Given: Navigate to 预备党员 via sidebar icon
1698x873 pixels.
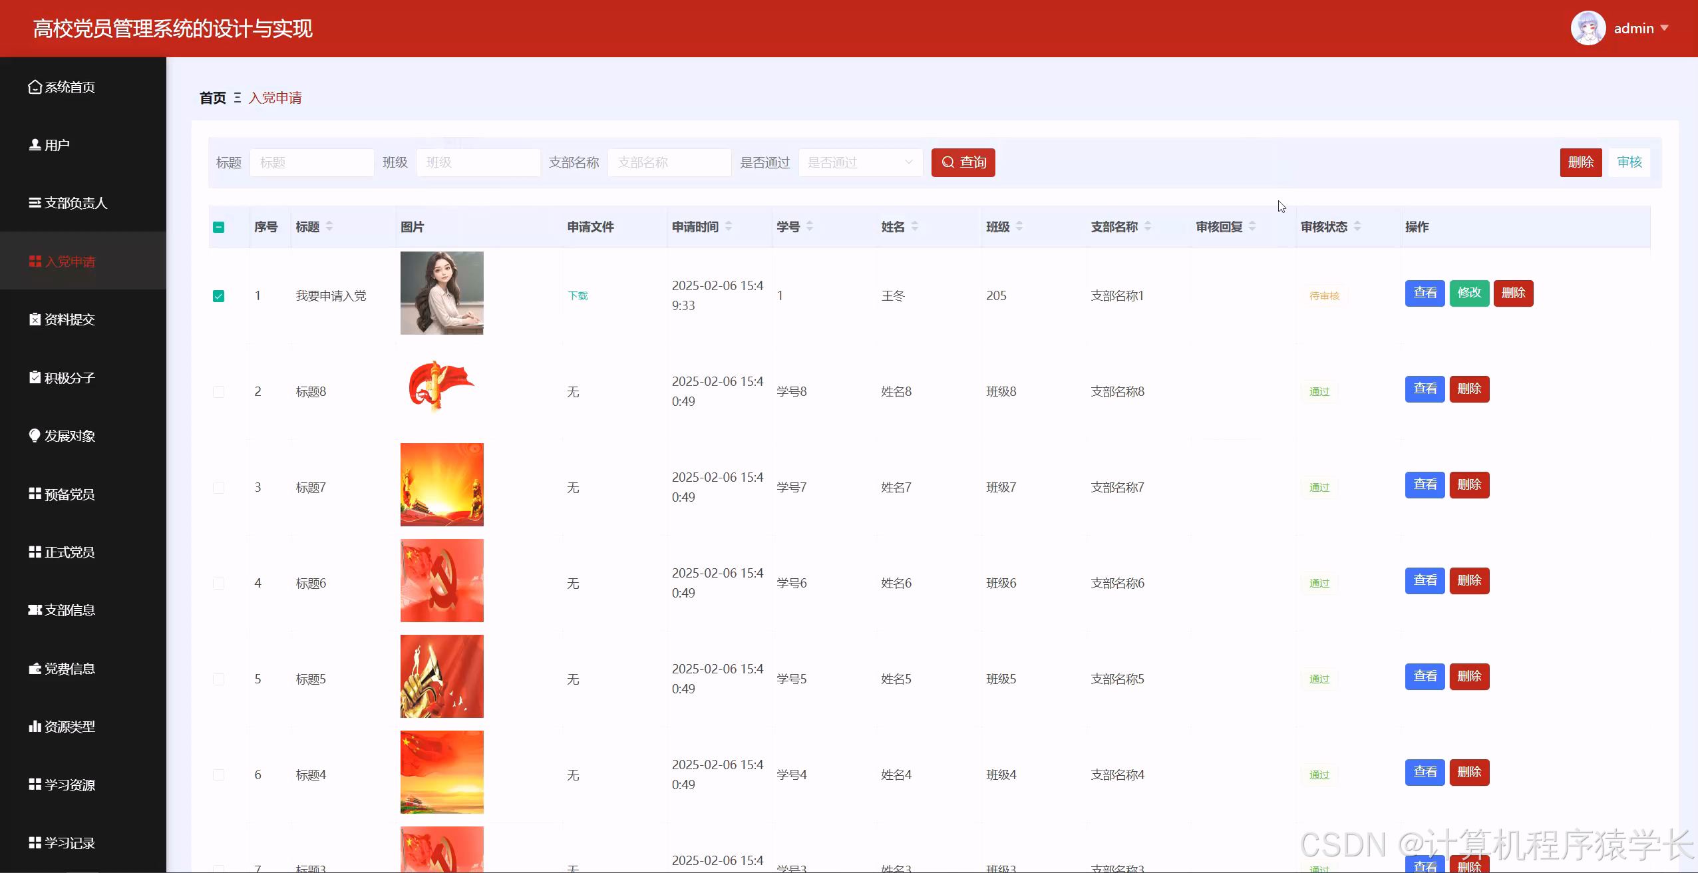Looking at the screenshot, I should tap(69, 494).
